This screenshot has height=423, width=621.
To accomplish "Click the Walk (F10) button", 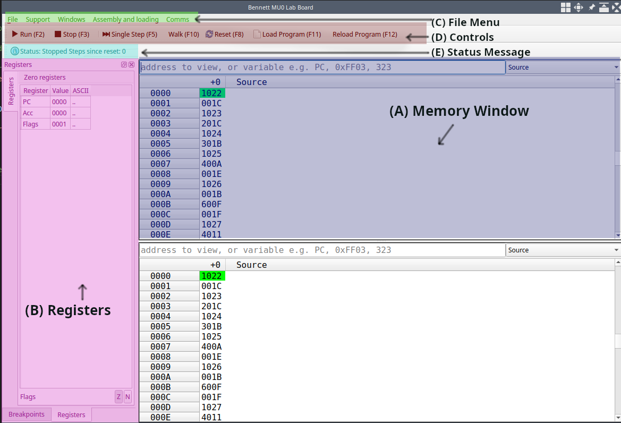I will pos(183,35).
